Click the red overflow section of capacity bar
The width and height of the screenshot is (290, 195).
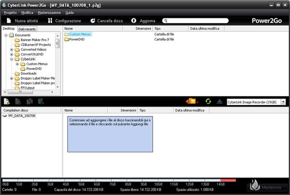tap(228, 180)
